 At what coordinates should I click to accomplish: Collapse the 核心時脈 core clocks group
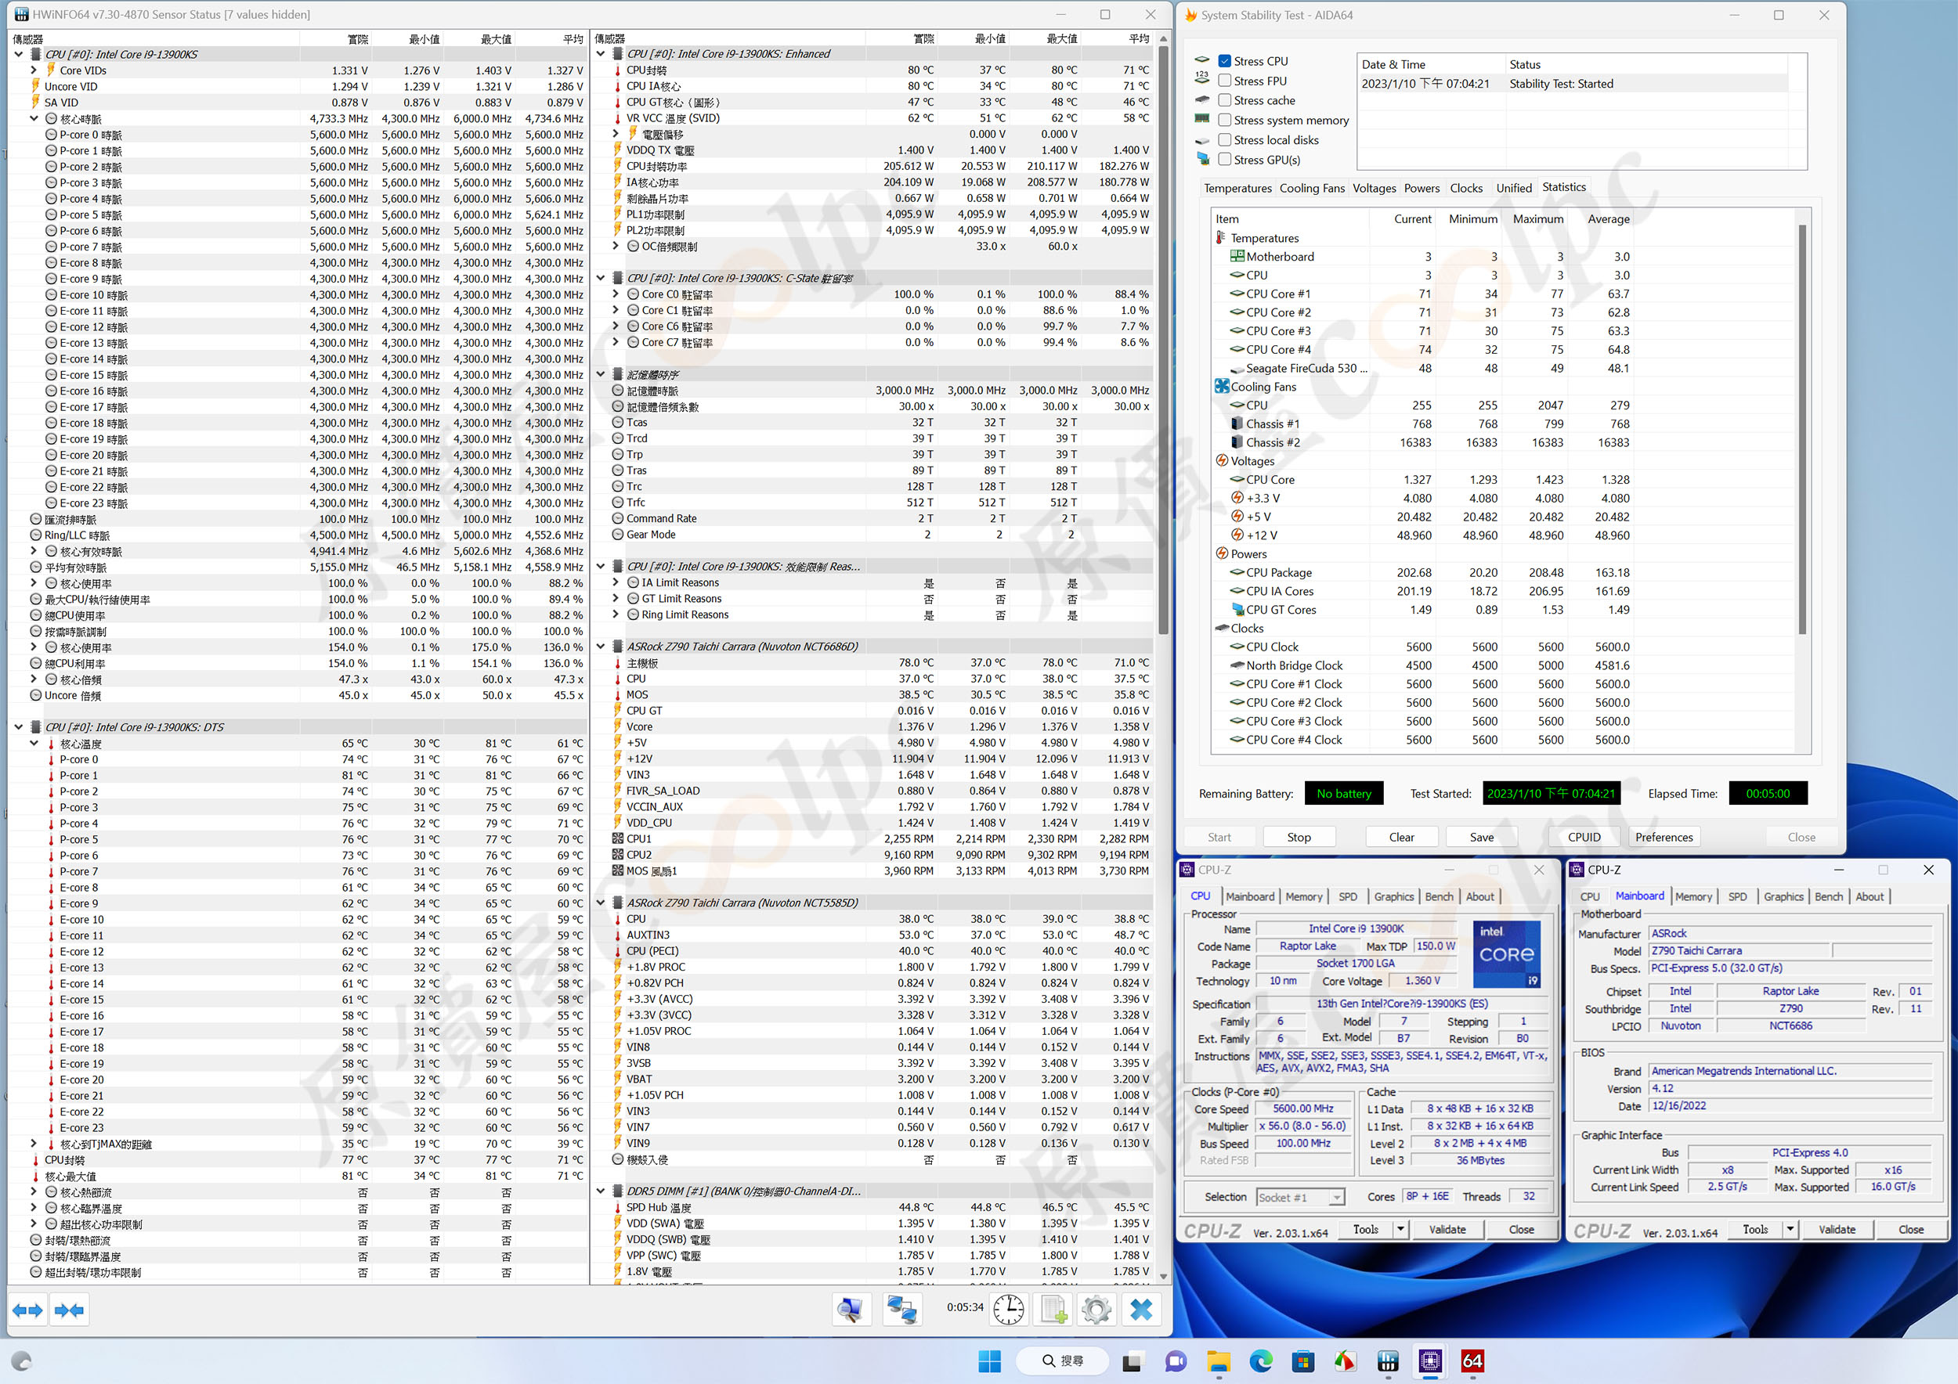[x=34, y=119]
